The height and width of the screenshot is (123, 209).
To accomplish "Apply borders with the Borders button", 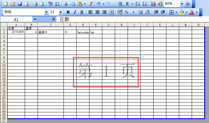I will coord(171,12).
